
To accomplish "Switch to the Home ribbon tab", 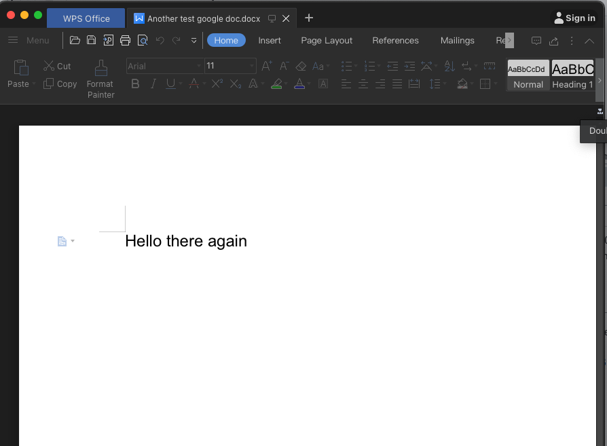I will (x=226, y=40).
